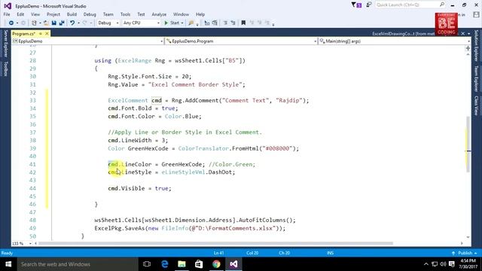
Task: Open the Server Explorer side tab
Action: (5, 44)
